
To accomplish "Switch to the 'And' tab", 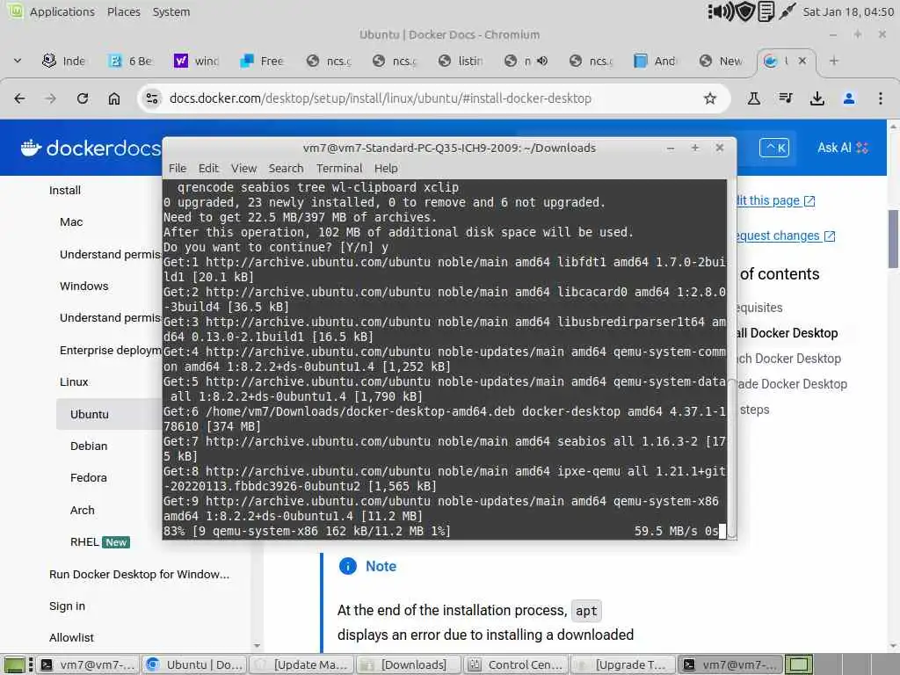I will tap(656, 61).
